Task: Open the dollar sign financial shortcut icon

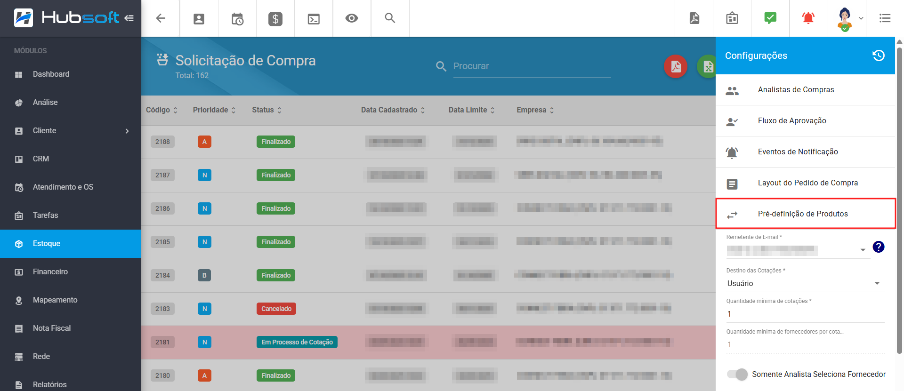Action: (275, 19)
